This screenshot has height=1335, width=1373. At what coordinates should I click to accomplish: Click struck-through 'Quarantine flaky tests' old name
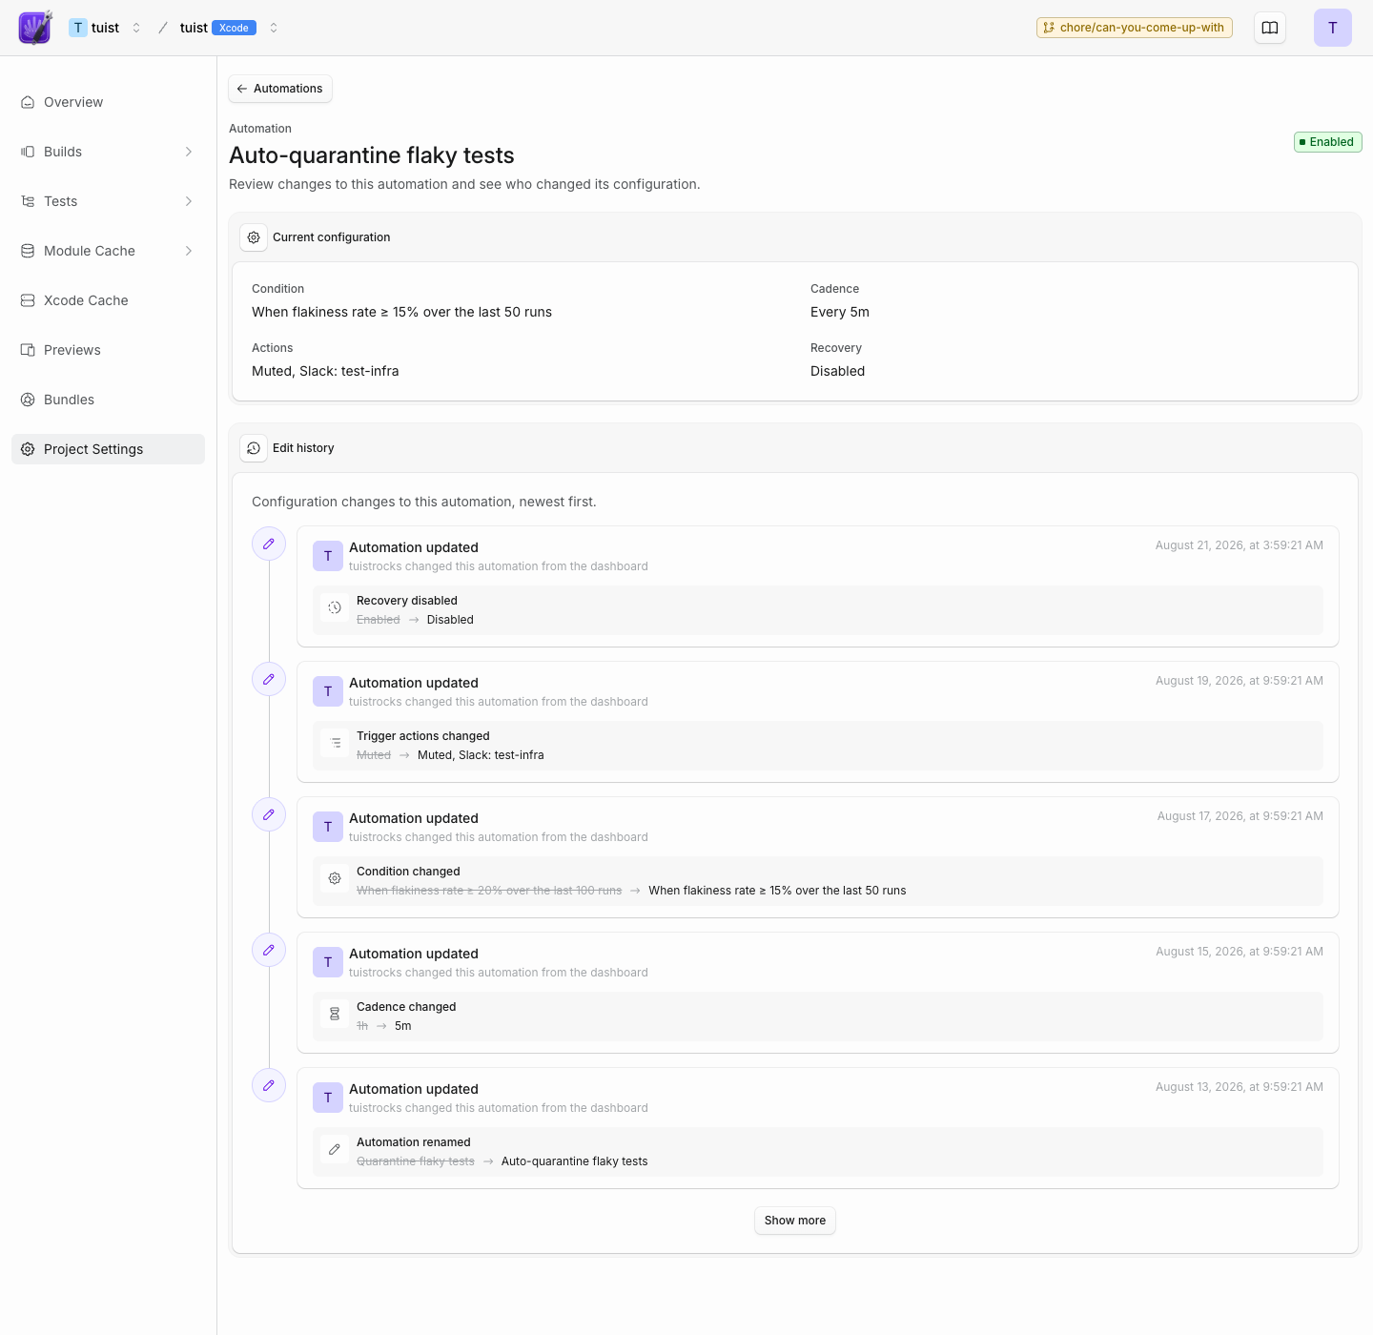pos(416,1161)
